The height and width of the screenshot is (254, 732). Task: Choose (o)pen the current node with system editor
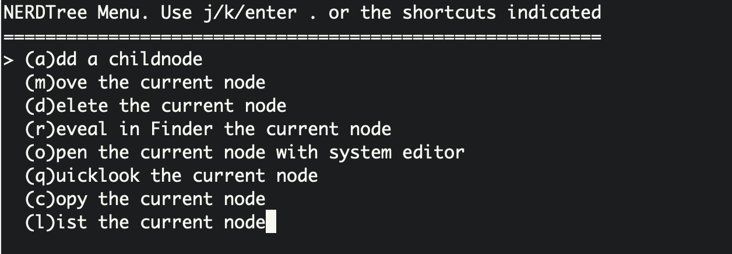(245, 153)
